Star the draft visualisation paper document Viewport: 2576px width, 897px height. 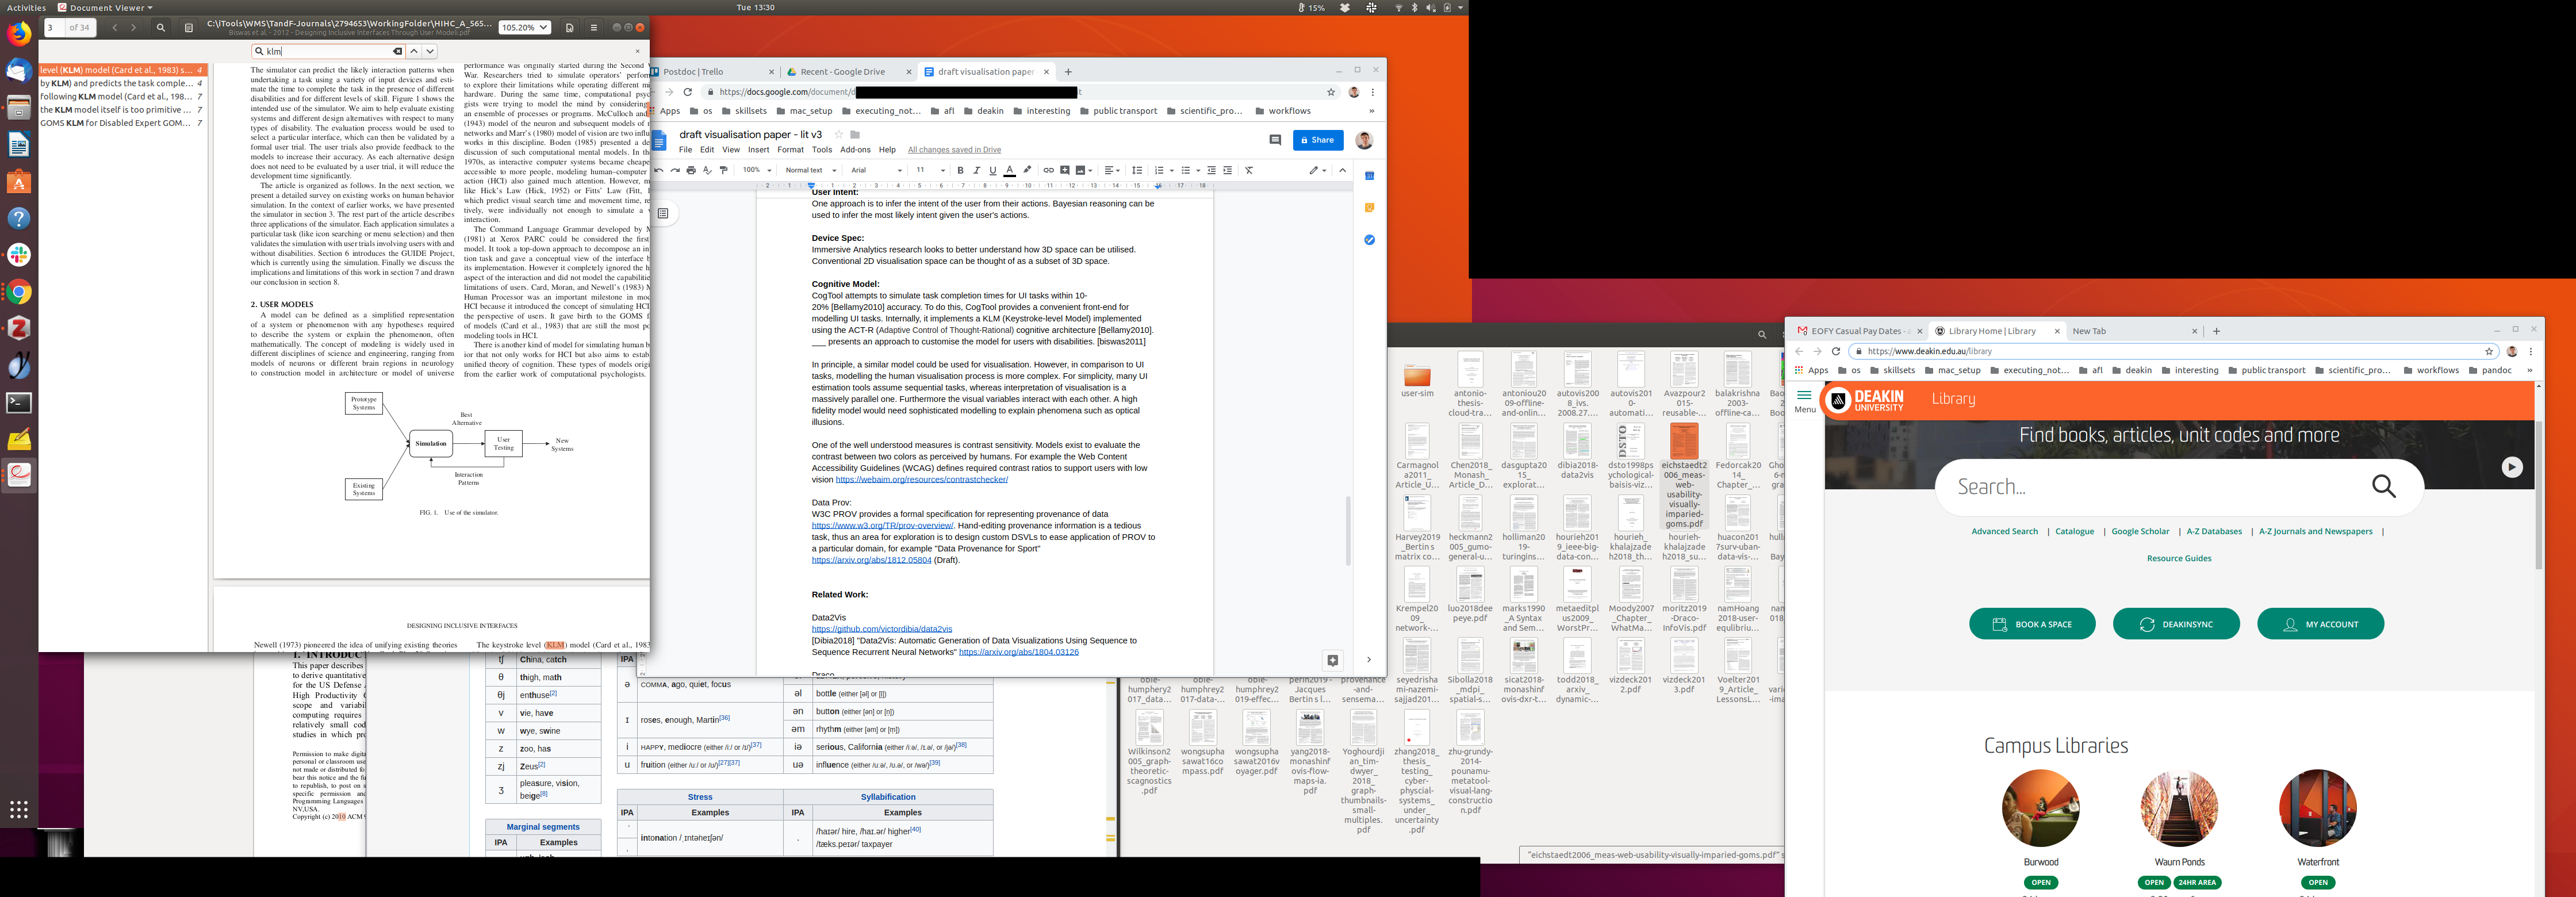pyautogui.click(x=839, y=134)
